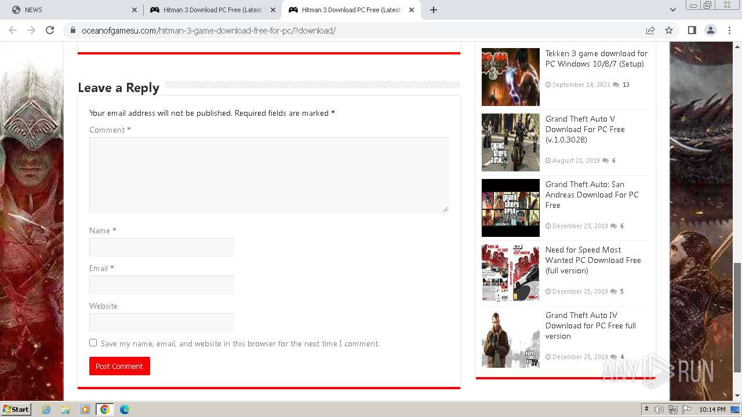Close the NEWS tab

(134, 10)
